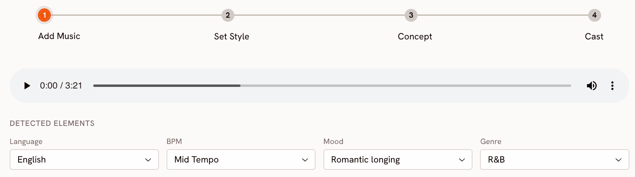Switch to the Set Style step
Viewport: 635px width, 177px height.
(x=232, y=37)
